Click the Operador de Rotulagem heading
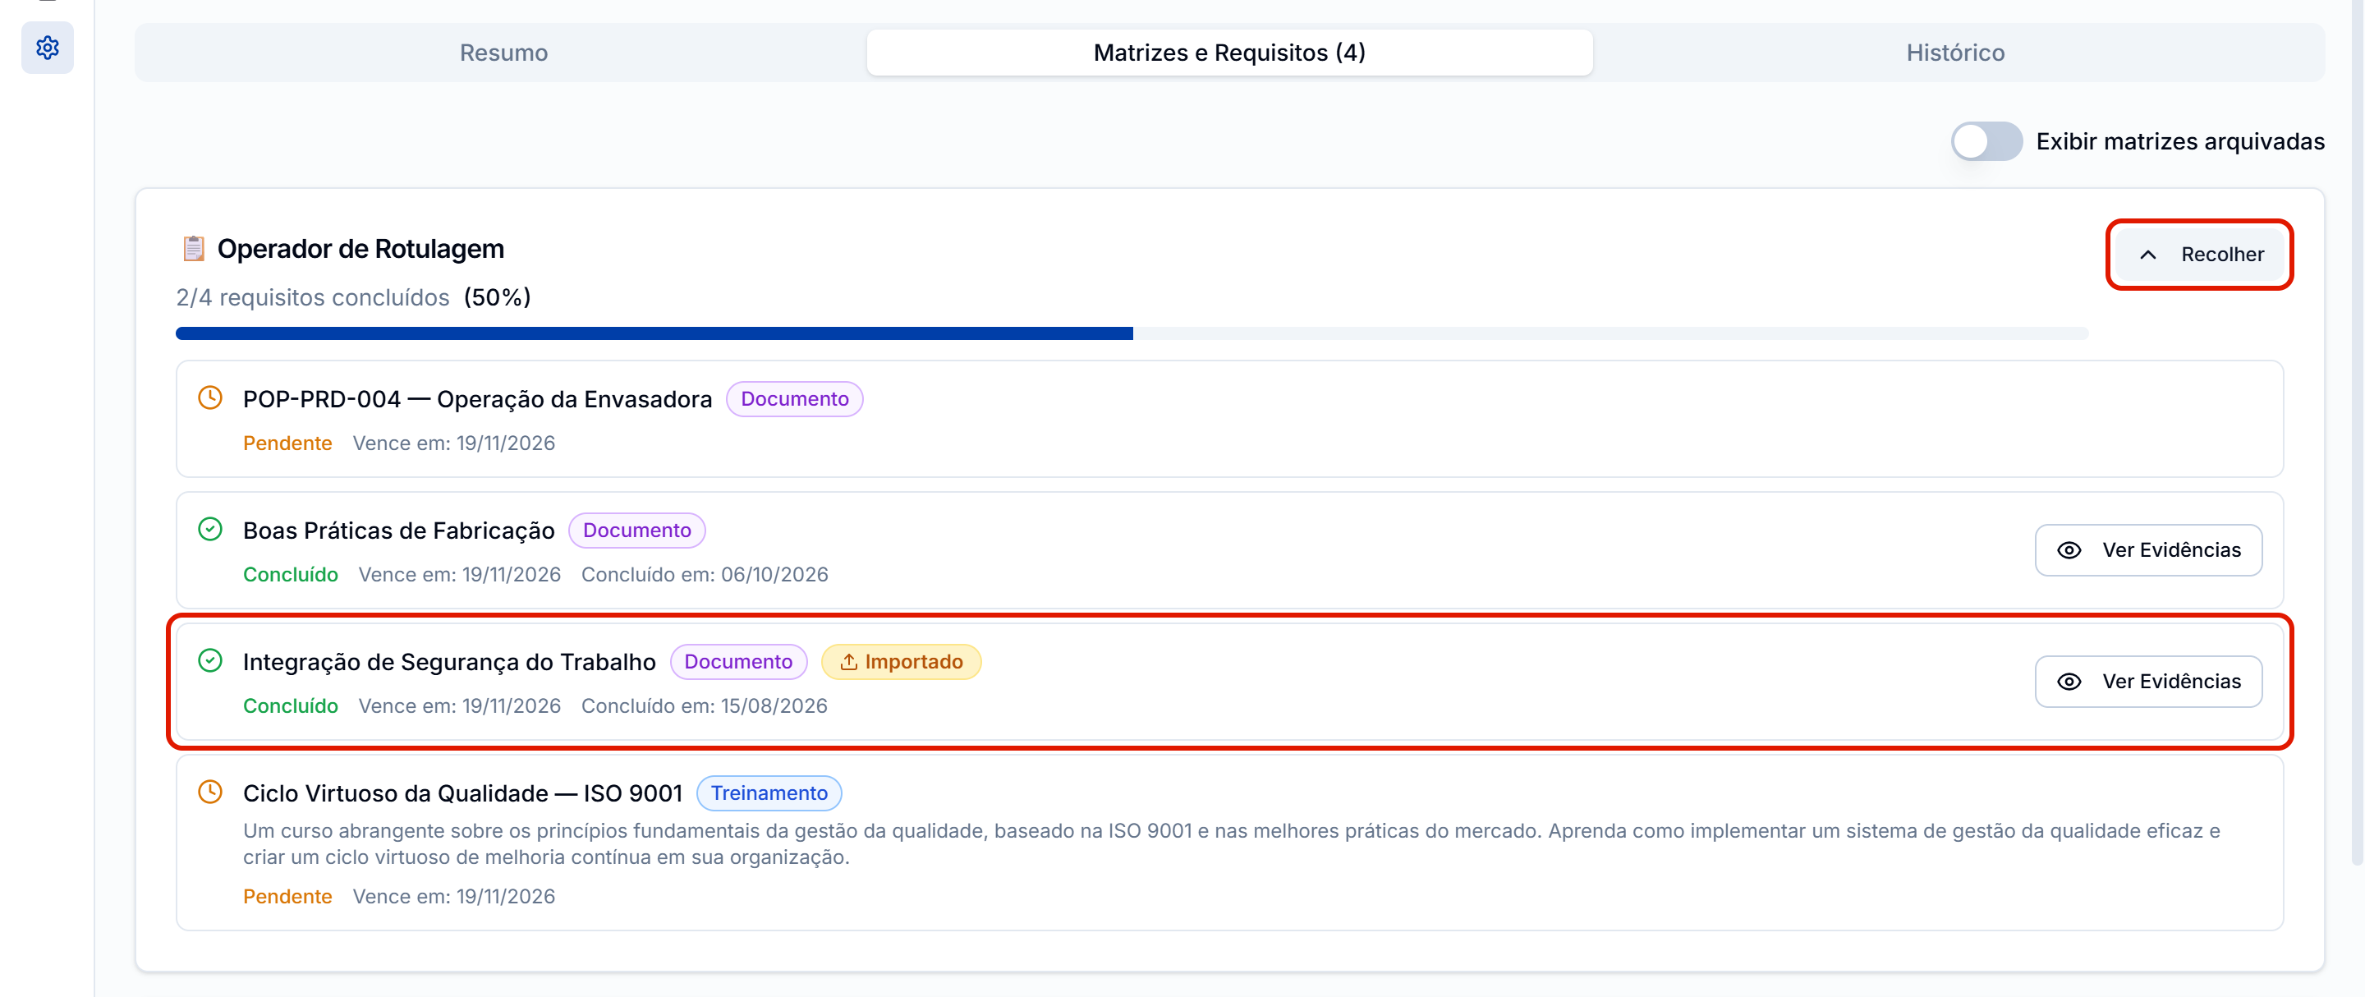The height and width of the screenshot is (997, 2365). [x=360, y=249]
